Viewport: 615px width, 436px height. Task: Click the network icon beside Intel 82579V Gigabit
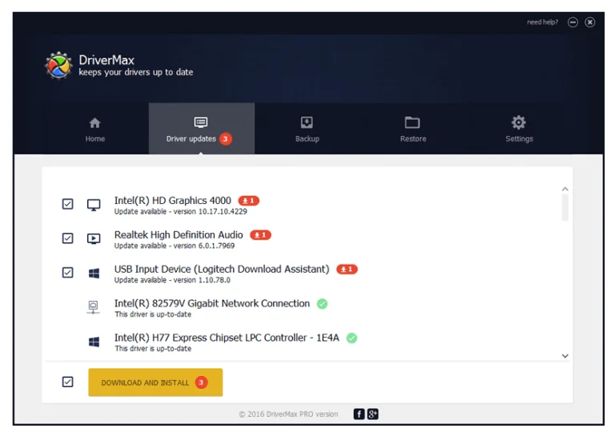(x=93, y=307)
